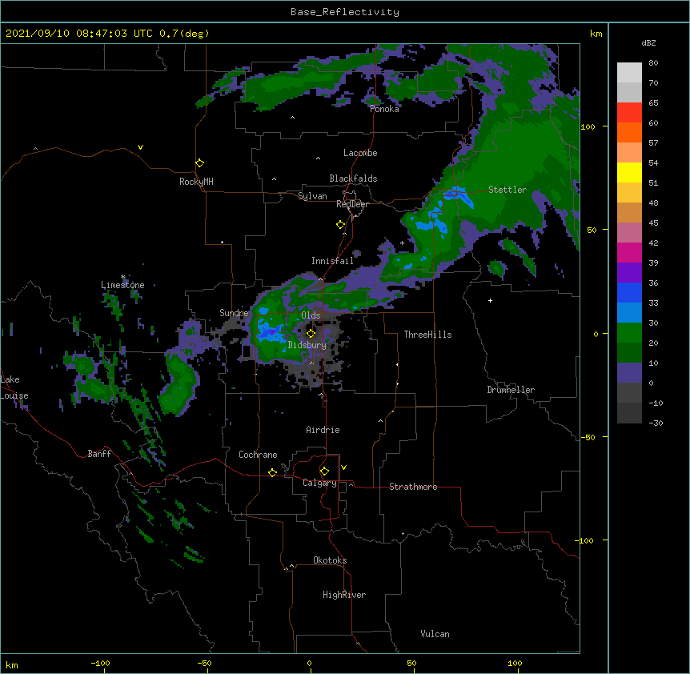Click the ThreeHills town label
690x674 pixels.
pos(427,335)
